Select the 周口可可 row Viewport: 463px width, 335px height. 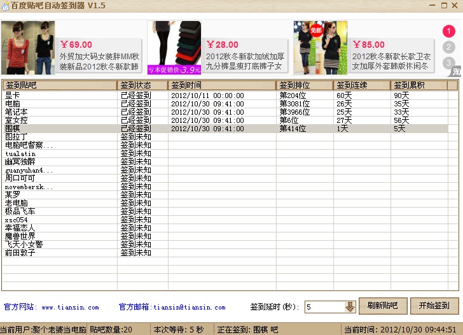point(225,178)
